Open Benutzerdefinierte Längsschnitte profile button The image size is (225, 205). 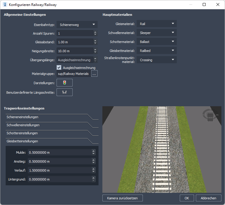(65, 92)
